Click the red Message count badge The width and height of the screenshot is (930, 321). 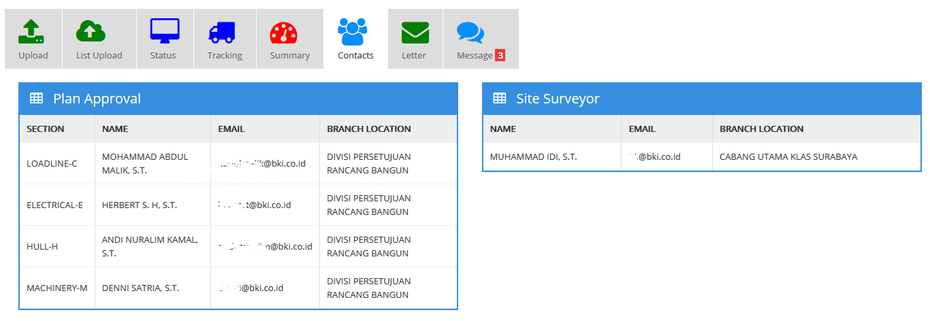click(500, 56)
